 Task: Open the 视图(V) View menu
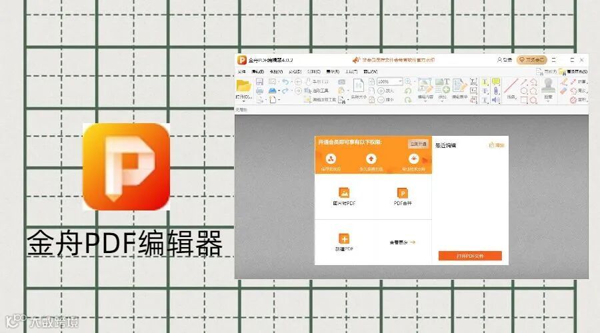276,71
